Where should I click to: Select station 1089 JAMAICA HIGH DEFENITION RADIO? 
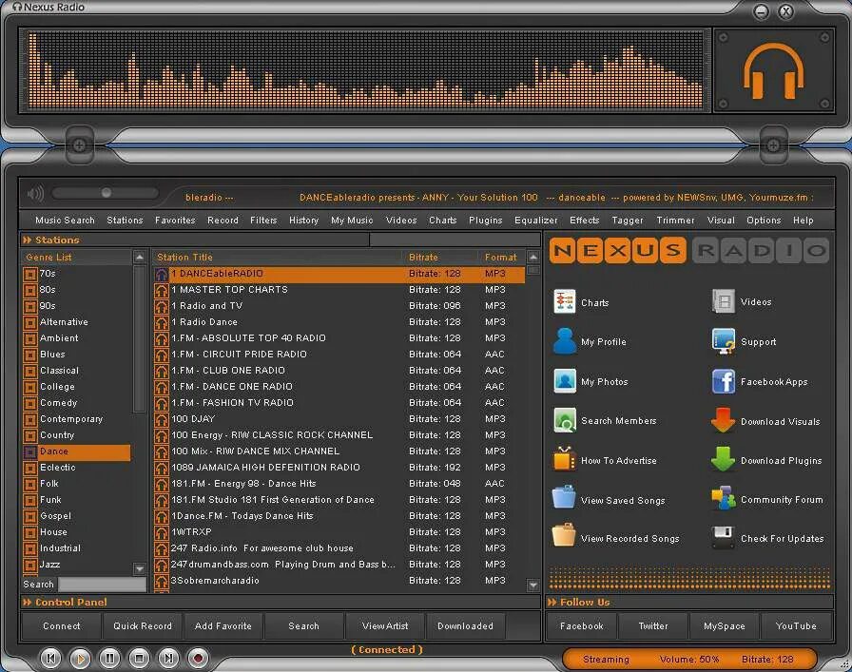pos(339,468)
